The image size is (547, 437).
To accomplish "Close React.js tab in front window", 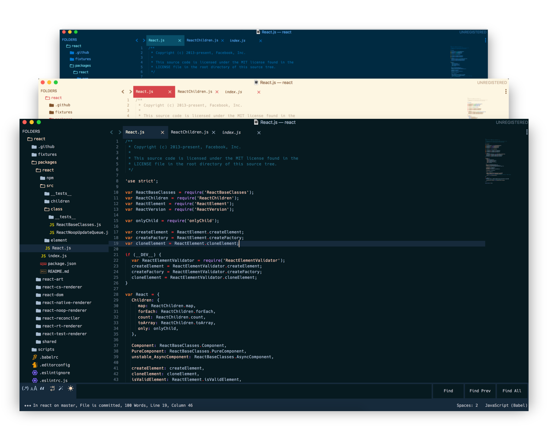I will point(162,132).
